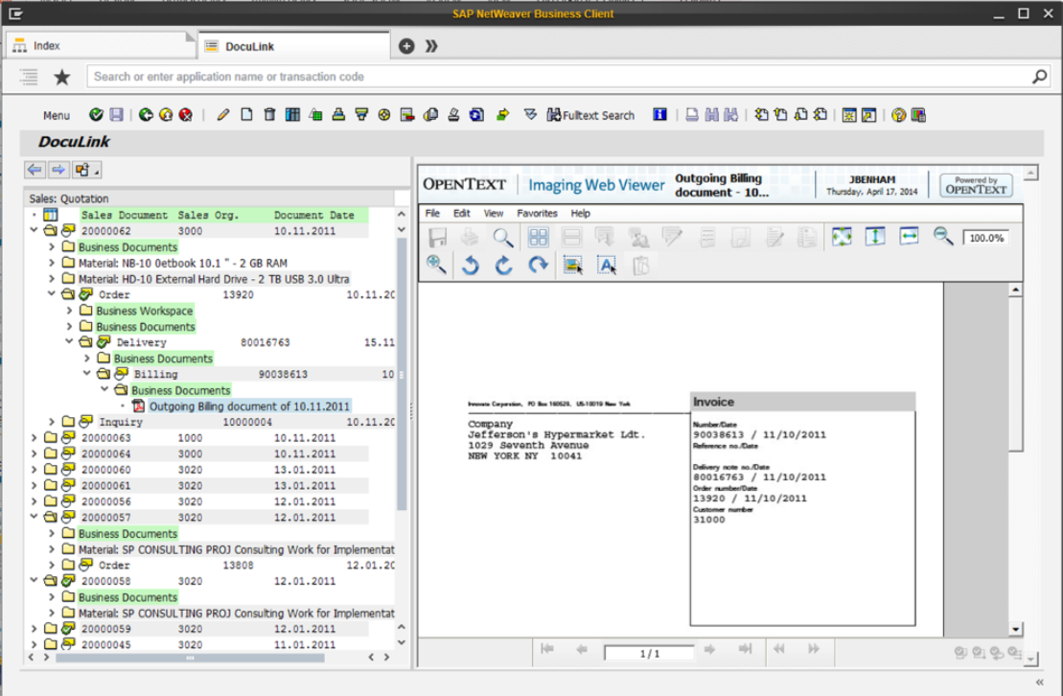Open the SAP Menu button

coord(57,115)
